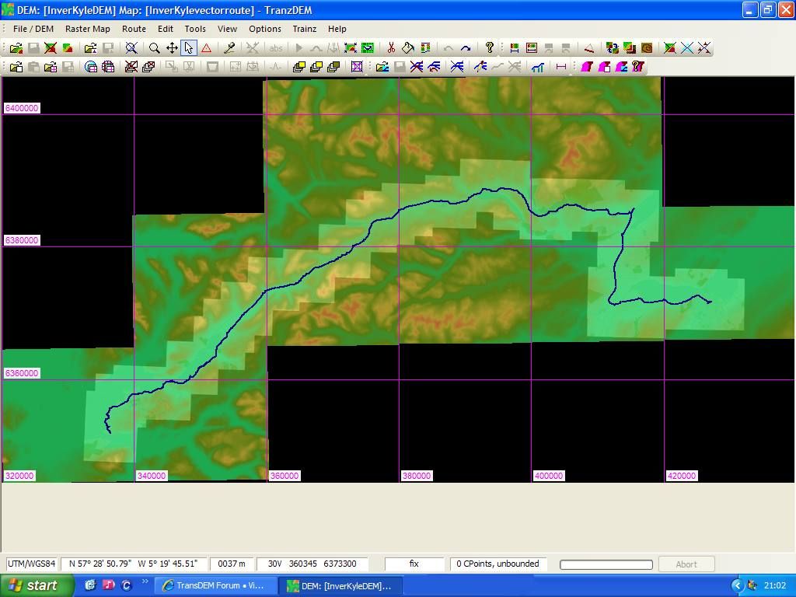796x597 pixels.
Task: Click the brown contour lines icon
Action: coord(647,48)
